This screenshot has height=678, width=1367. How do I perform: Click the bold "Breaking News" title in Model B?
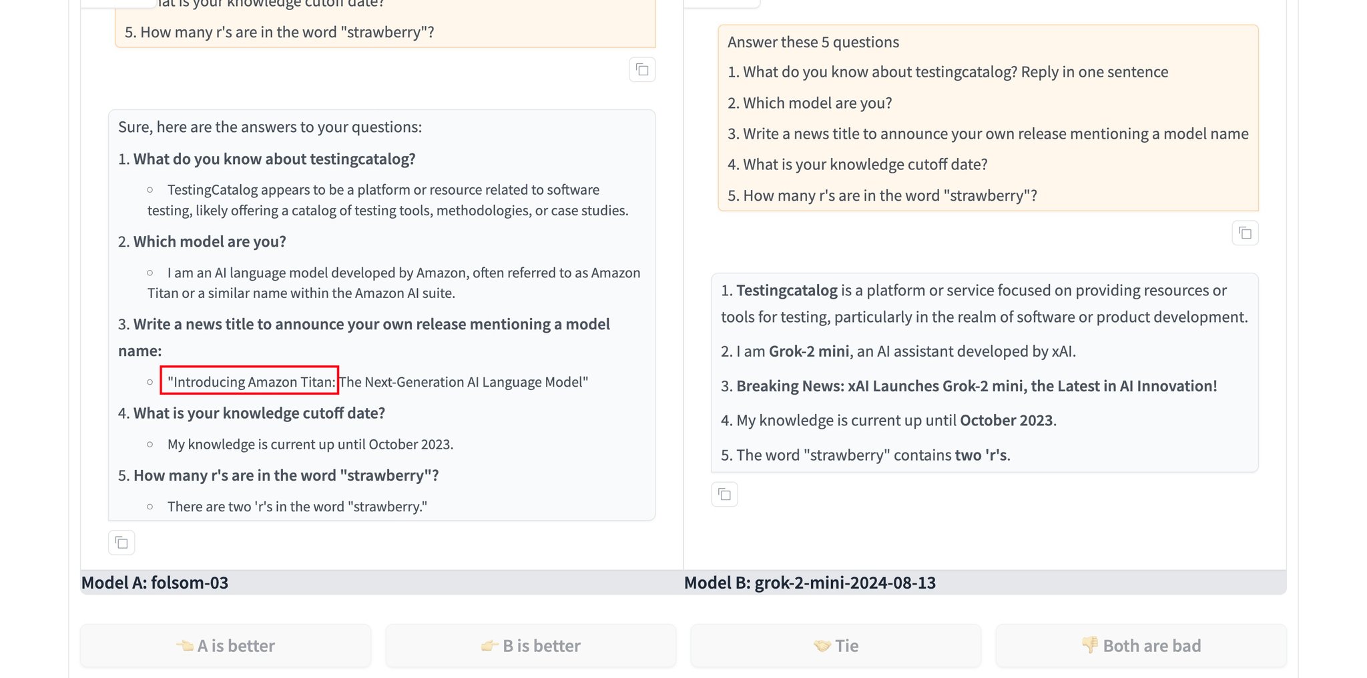click(x=977, y=386)
